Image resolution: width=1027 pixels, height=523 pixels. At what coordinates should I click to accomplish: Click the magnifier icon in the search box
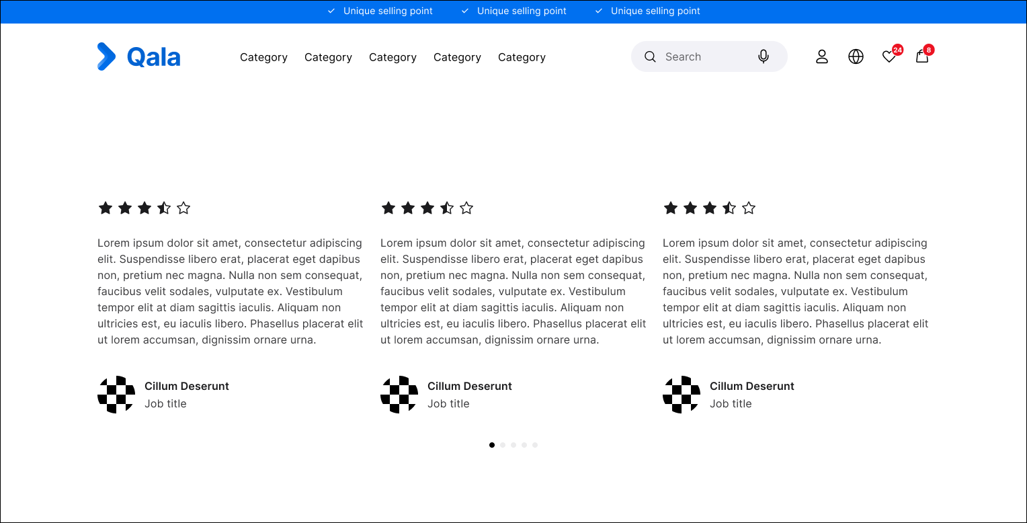650,56
